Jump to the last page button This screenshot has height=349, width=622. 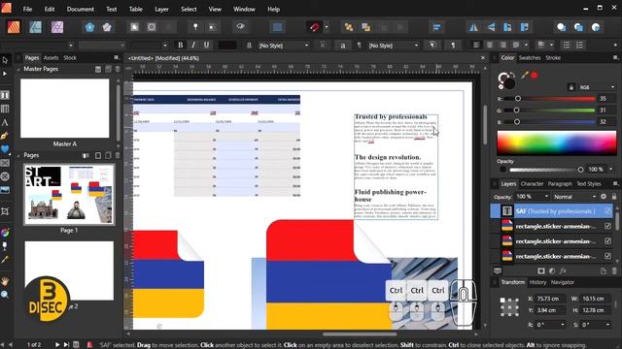tap(66, 345)
